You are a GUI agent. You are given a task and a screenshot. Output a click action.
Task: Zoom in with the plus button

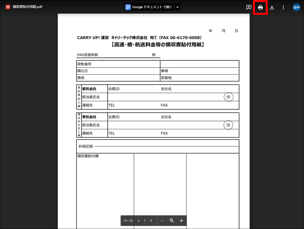(181, 221)
